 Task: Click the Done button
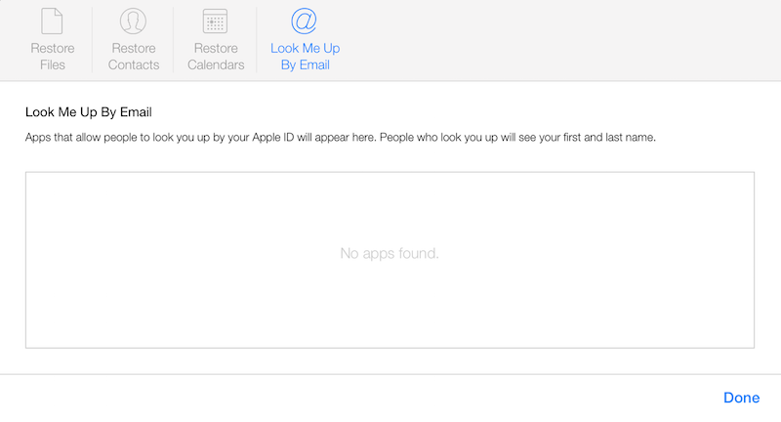741,398
